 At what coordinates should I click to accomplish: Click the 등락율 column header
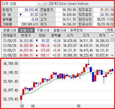tap(56, 36)
